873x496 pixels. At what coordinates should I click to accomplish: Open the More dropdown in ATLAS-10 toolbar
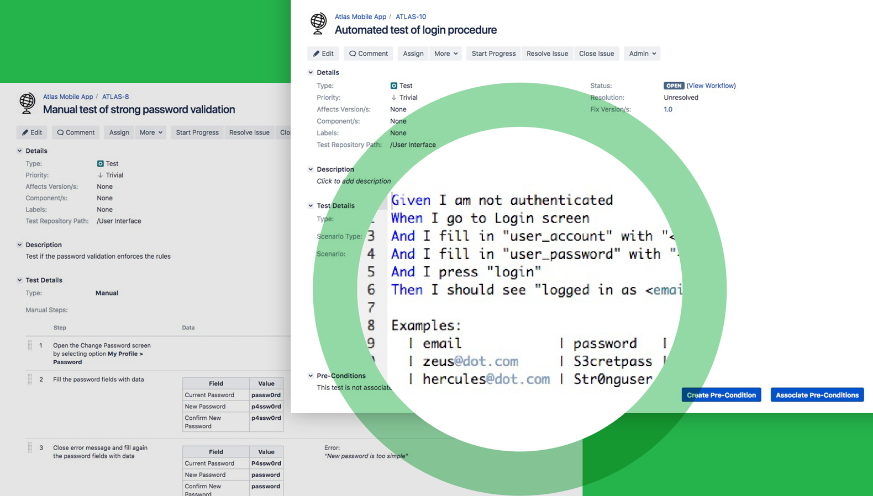[446, 54]
